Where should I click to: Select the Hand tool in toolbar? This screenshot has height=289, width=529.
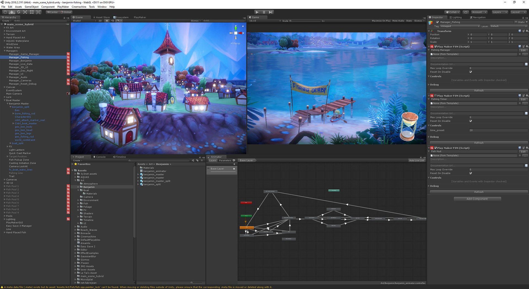[5, 12]
